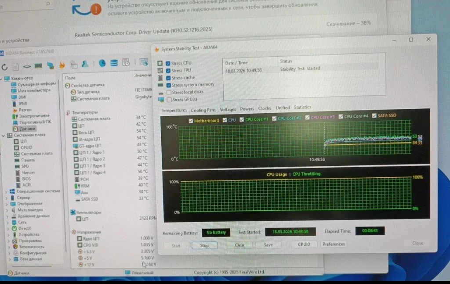
Task: Toggle CPU Core #4 graph checkbox
Action: coord(341,117)
